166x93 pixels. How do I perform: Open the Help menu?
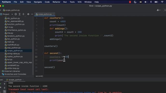(96, 2)
